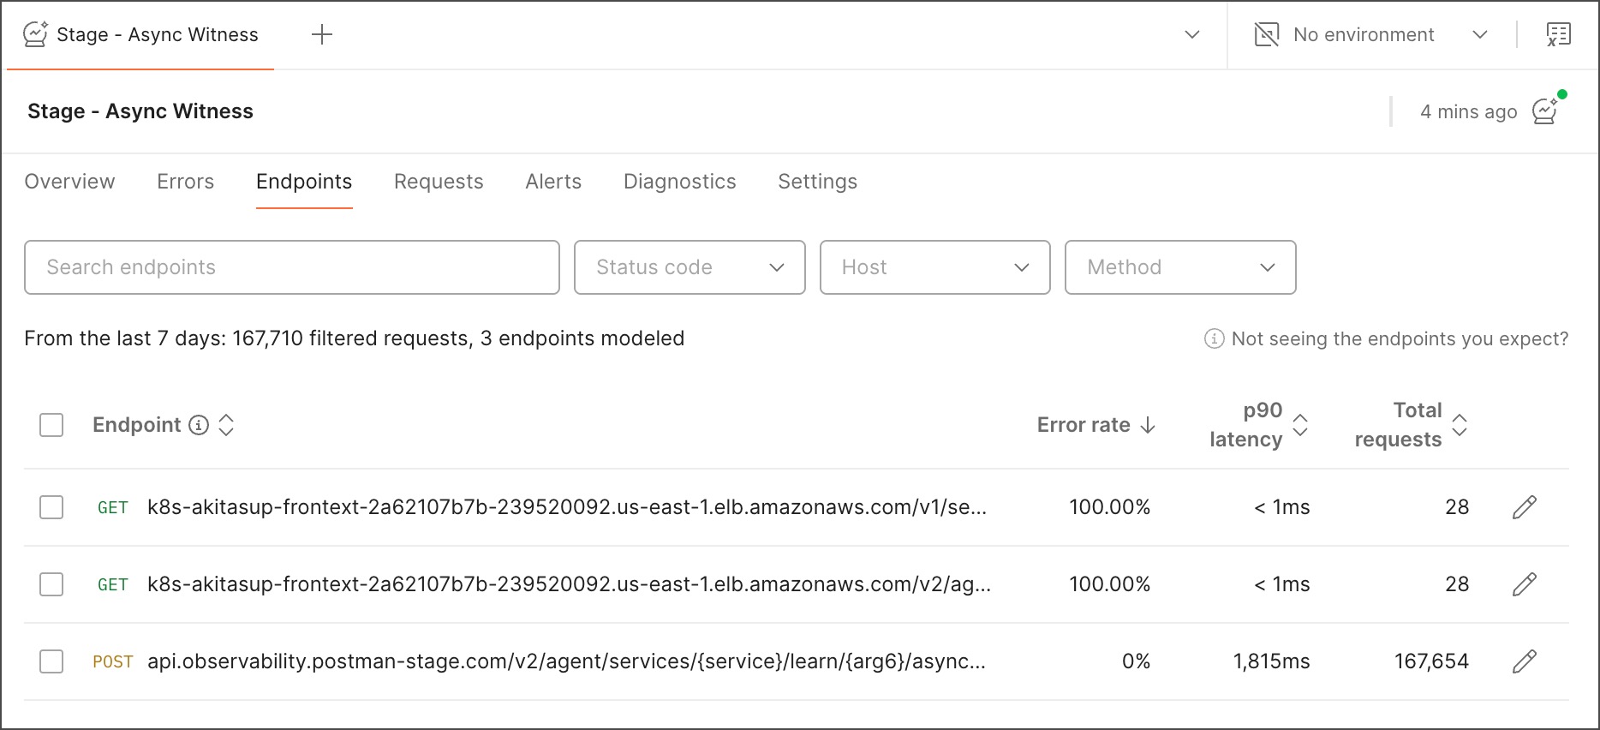Open the No environment selector

(1370, 34)
